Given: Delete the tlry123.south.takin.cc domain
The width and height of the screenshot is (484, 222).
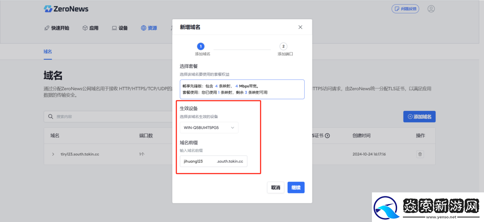Looking at the screenshot, I should pos(420,154).
